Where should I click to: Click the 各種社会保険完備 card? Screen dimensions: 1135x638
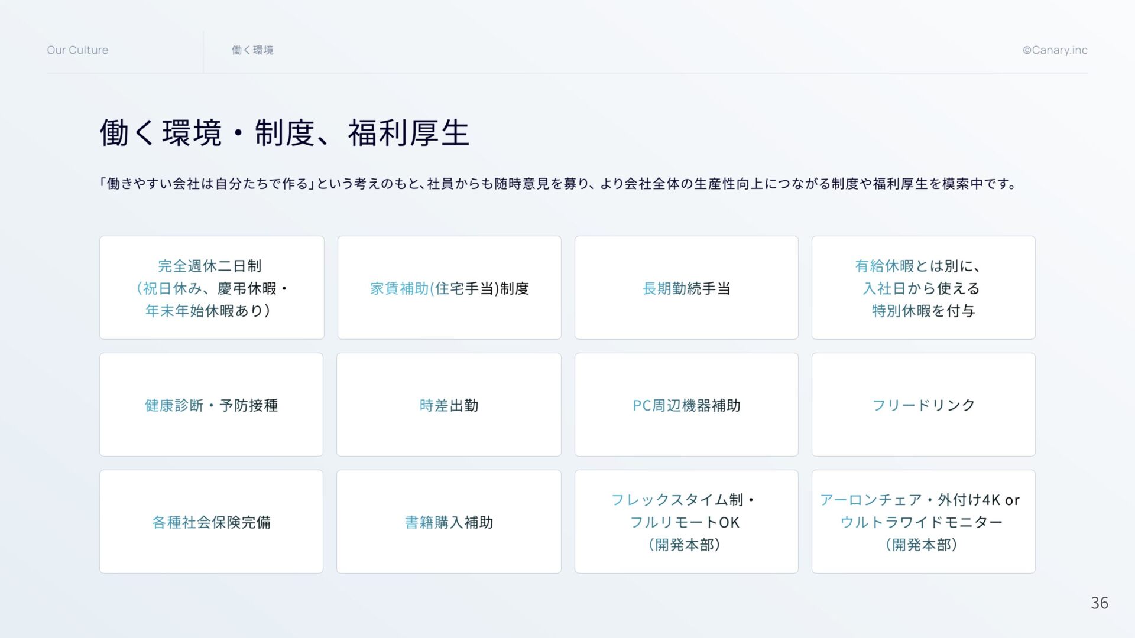[x=211, y=522]
